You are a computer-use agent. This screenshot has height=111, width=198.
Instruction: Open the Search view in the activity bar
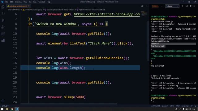coord(3,14)
